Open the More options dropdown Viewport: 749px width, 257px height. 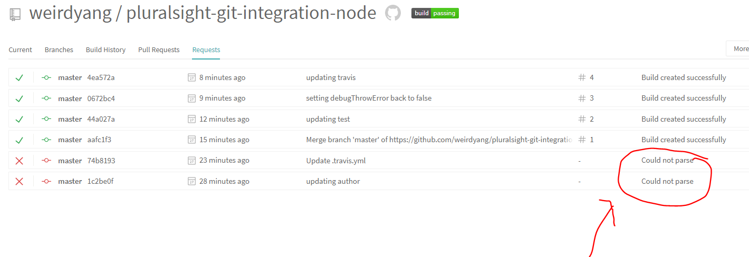(737, 49)
